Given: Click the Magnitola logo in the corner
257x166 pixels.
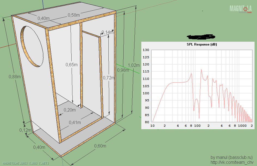Looking at the screenshot, I should [240, 9].
